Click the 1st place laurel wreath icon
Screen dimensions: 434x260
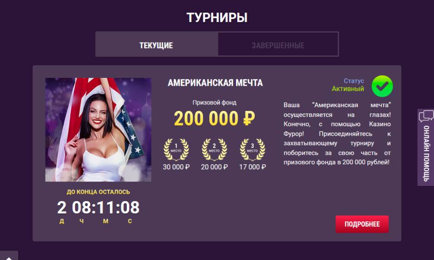[176, 149]
